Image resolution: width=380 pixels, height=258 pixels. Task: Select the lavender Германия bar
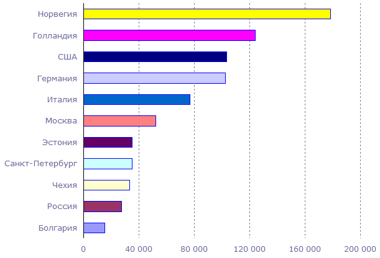point(155,78)
